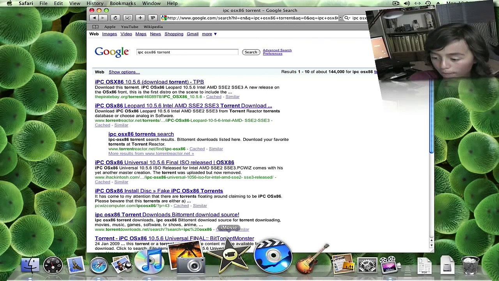
Task: Open the photo-and-loupe Preview Dock icon
Action: pos(122,265)
